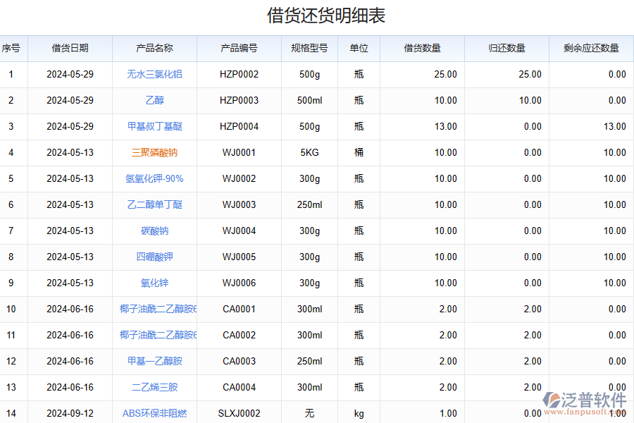View the 碳酸钠 product details
The width and height of the screenshot is (634, 423).
coord(156,231)
